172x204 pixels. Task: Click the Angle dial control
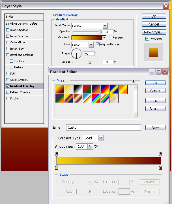coord(76,54)
